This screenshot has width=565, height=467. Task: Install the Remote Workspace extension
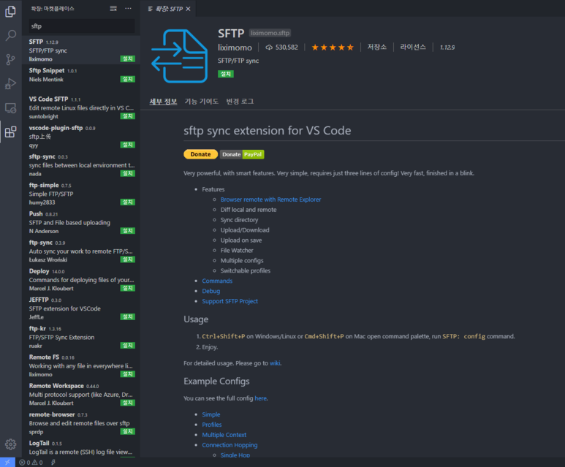point(128,403)
